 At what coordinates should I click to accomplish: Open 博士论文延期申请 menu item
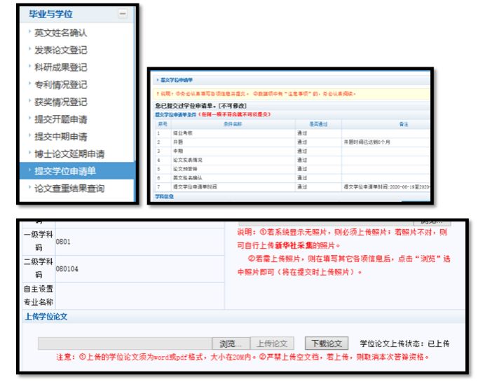click(69, 154)
